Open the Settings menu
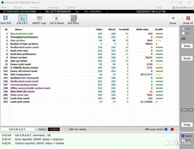194x149 pixels. (x=71, y=7)
